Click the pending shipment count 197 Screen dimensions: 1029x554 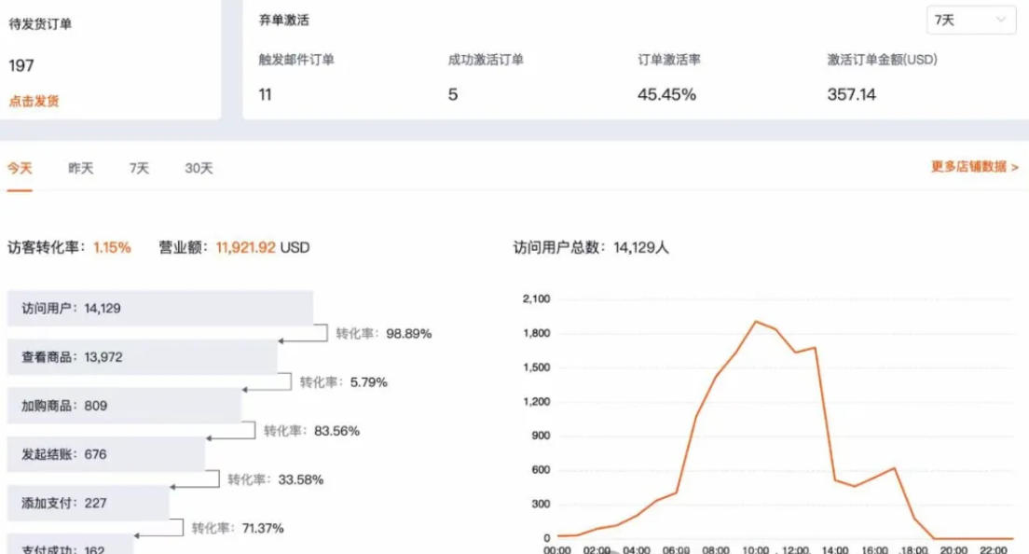[x=21, y=65]
